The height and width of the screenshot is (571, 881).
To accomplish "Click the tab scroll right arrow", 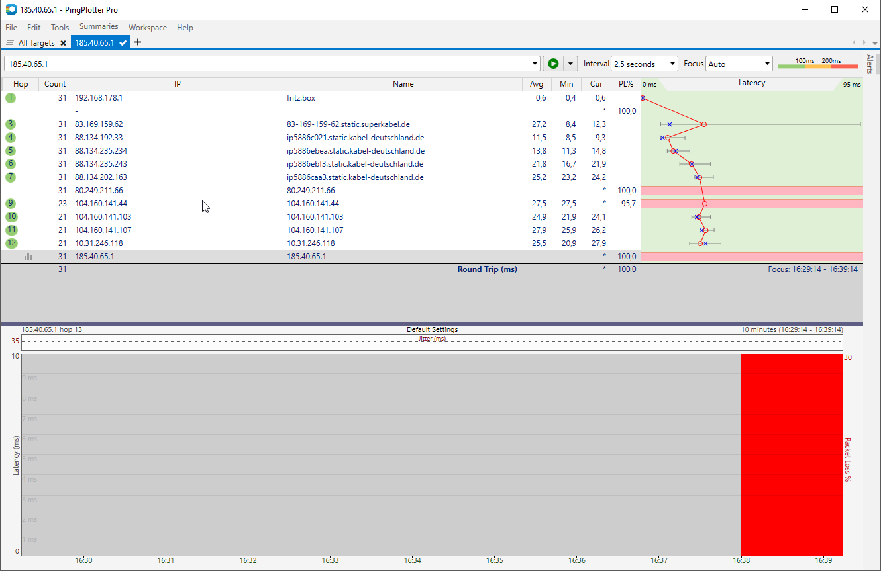I will pos(863,43).
